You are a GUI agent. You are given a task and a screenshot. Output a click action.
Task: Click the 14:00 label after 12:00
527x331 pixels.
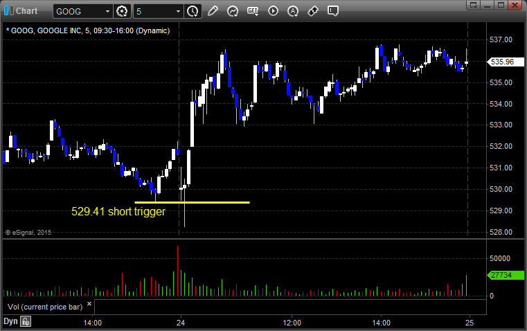pos(381,323)
